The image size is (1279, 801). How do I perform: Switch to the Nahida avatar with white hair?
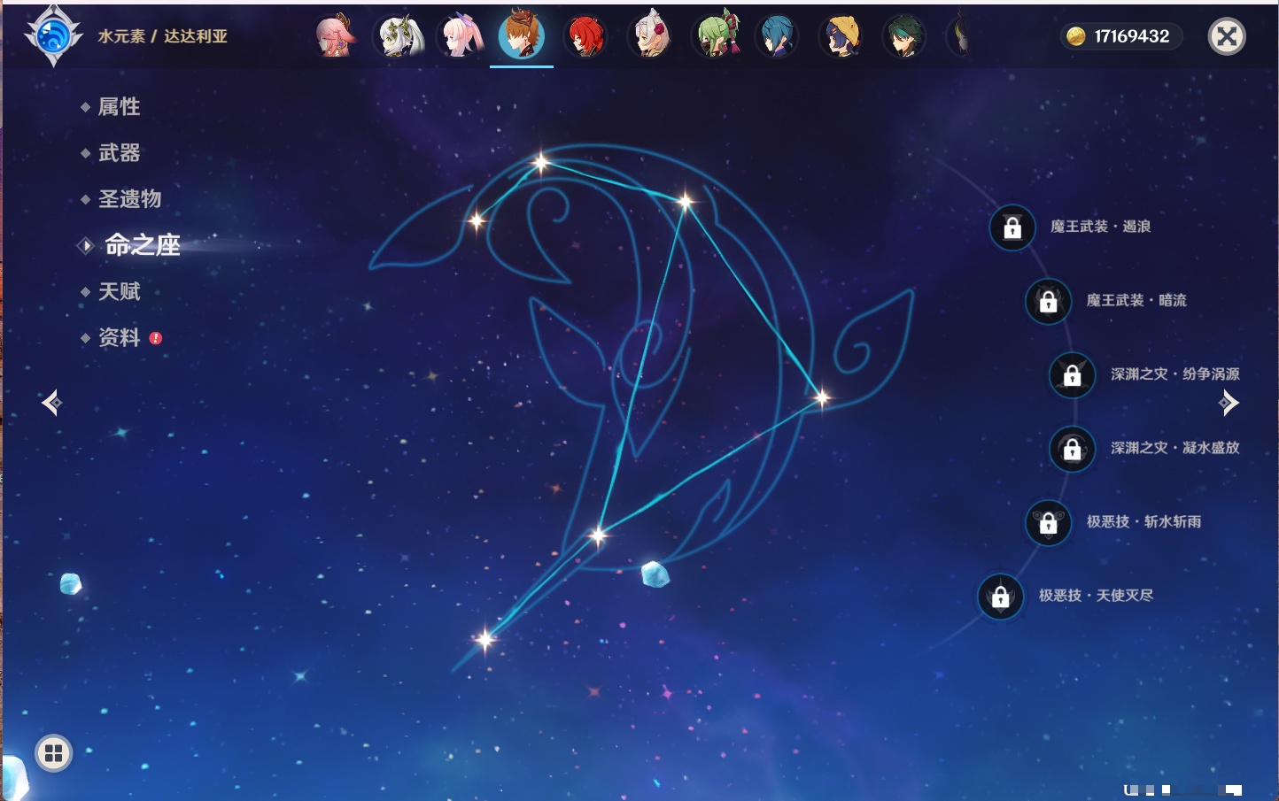399,36
